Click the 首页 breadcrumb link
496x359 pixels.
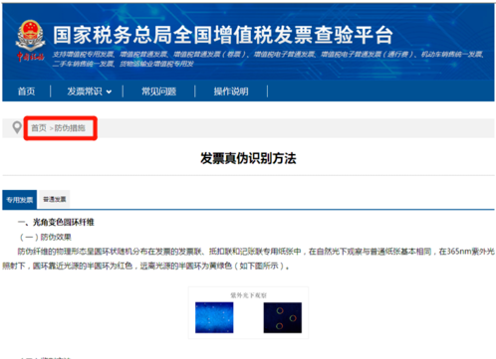point(39,128)
